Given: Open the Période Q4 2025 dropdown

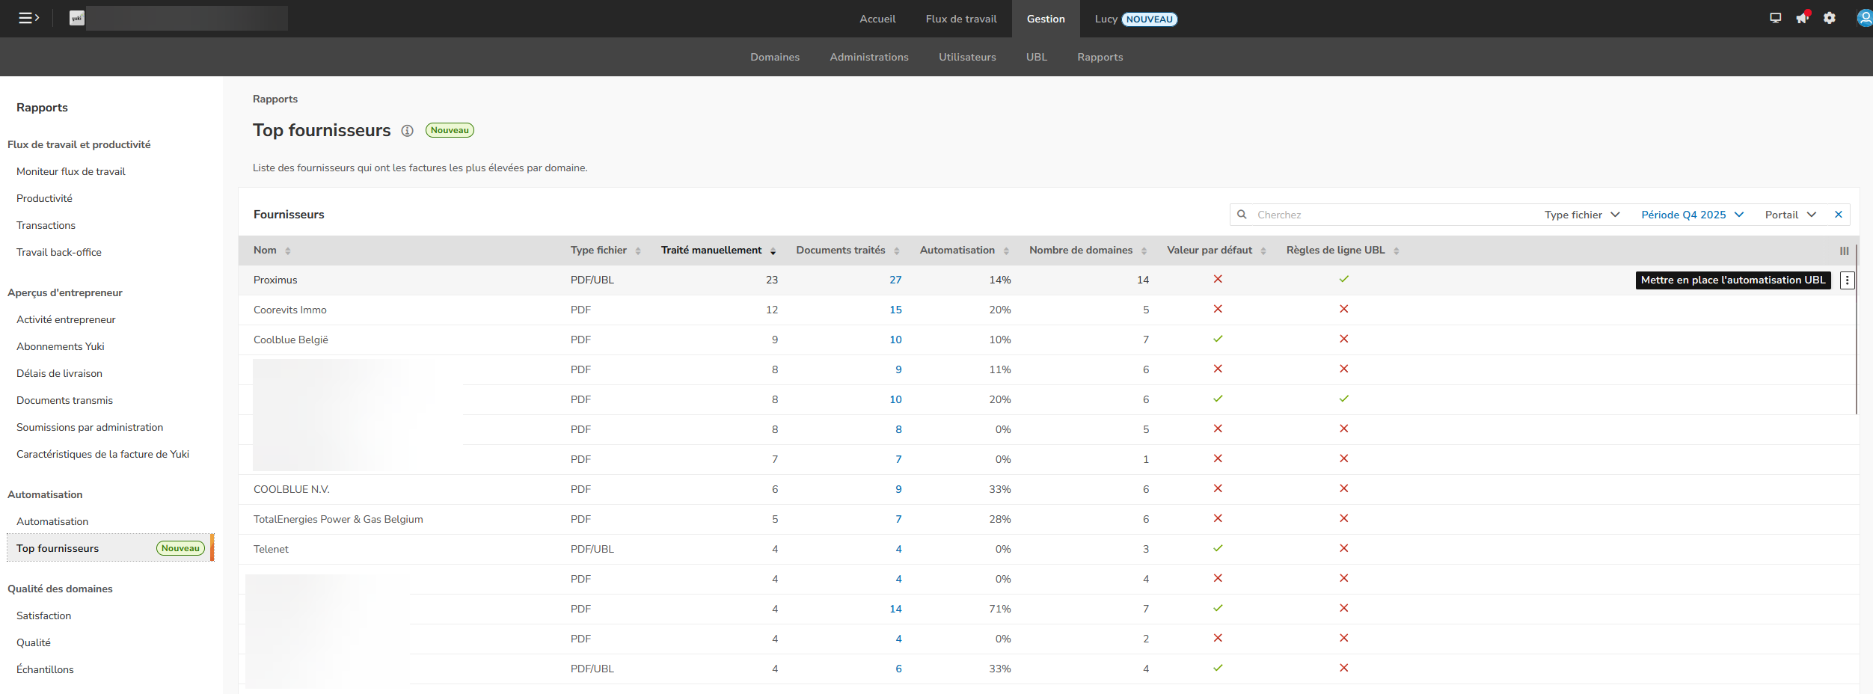Looking at the screenshot, I should (1692, 215).
